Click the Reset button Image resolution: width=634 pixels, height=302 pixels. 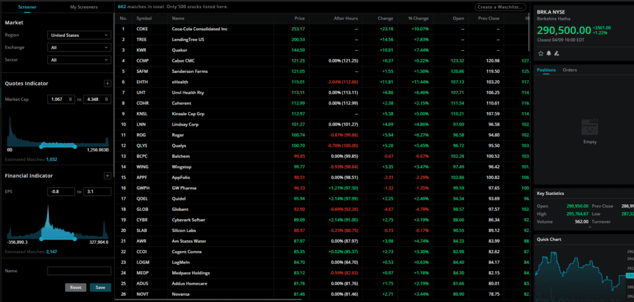click(x=76, y=287)
